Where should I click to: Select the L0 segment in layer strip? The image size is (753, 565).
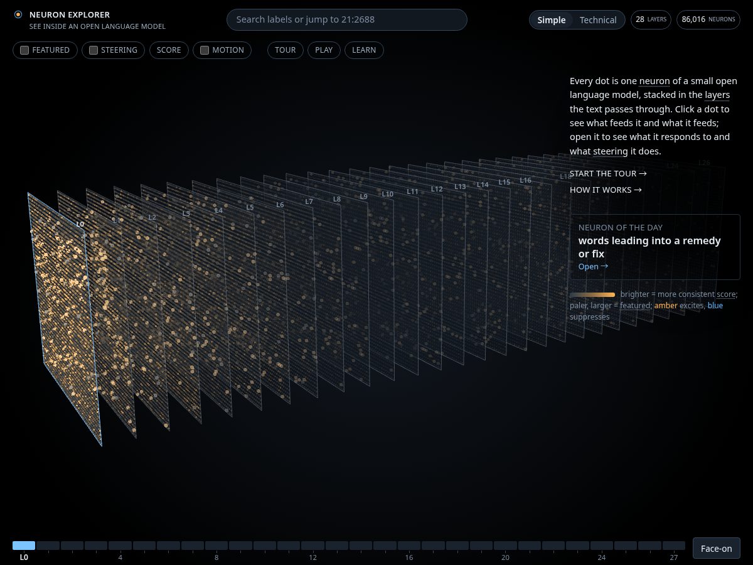click(x=24, y=546)
